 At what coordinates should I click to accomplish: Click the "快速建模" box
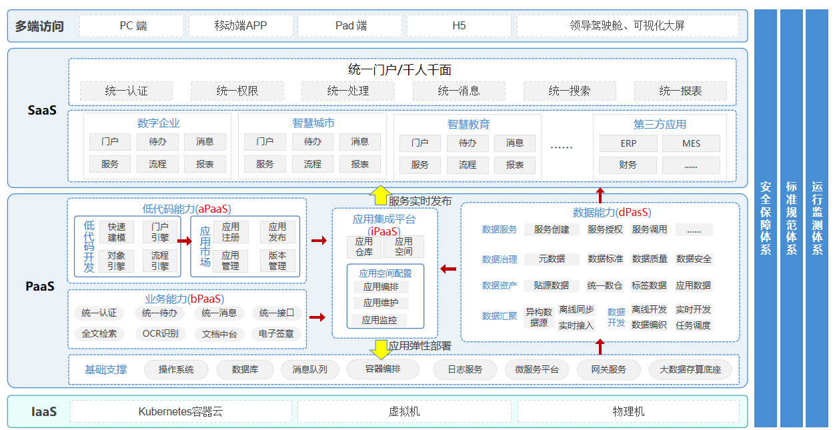coord(117,232)
